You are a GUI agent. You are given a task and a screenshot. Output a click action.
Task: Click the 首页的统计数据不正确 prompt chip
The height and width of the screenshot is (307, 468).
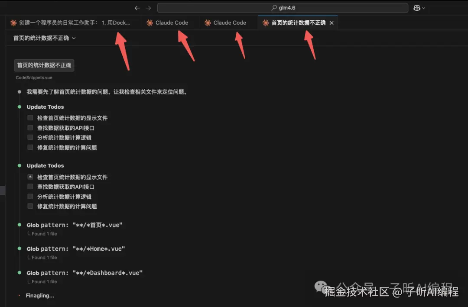coord(44,65)
